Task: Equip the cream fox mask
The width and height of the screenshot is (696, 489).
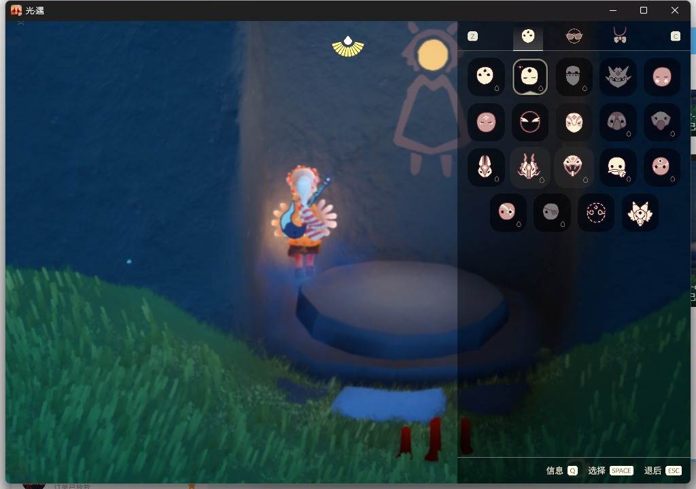Action: (640, 212)
